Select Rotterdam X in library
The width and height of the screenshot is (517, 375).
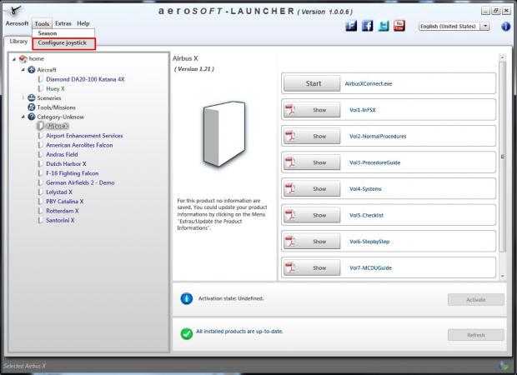coord(62,211)
